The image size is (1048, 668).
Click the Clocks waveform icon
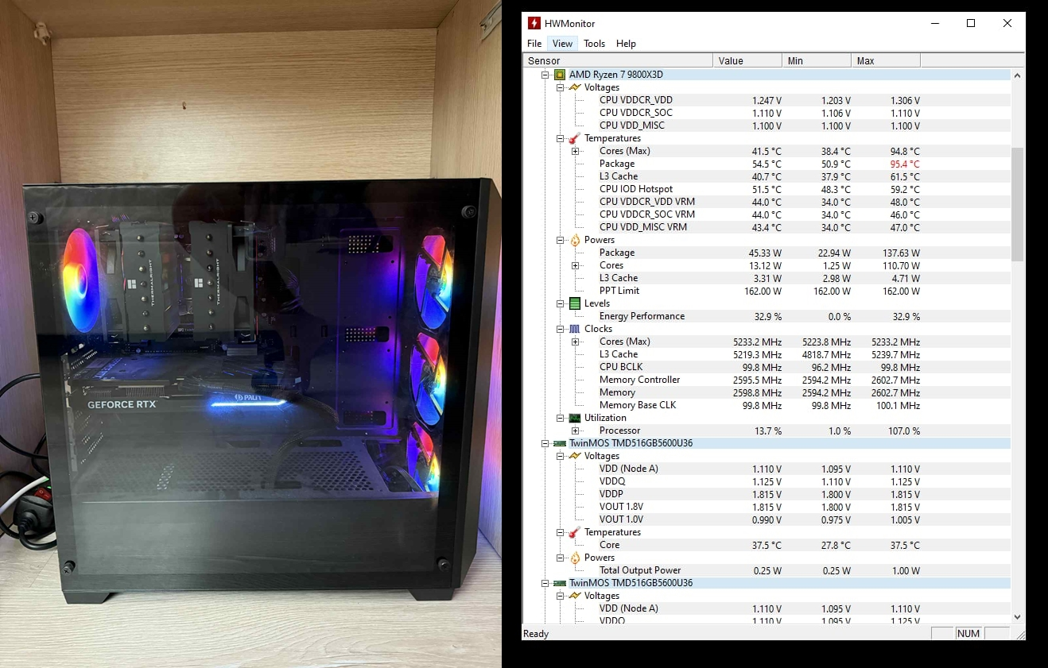[575, 329]
